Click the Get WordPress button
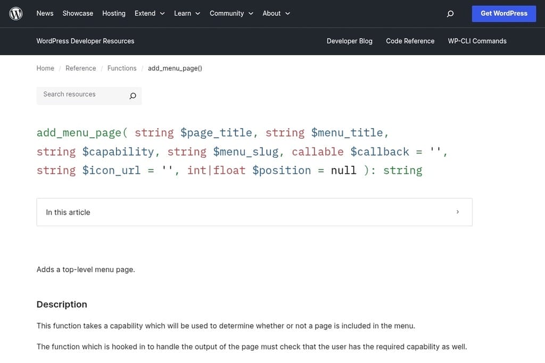The height and width of the screenshot is (363, 545). 503,13
